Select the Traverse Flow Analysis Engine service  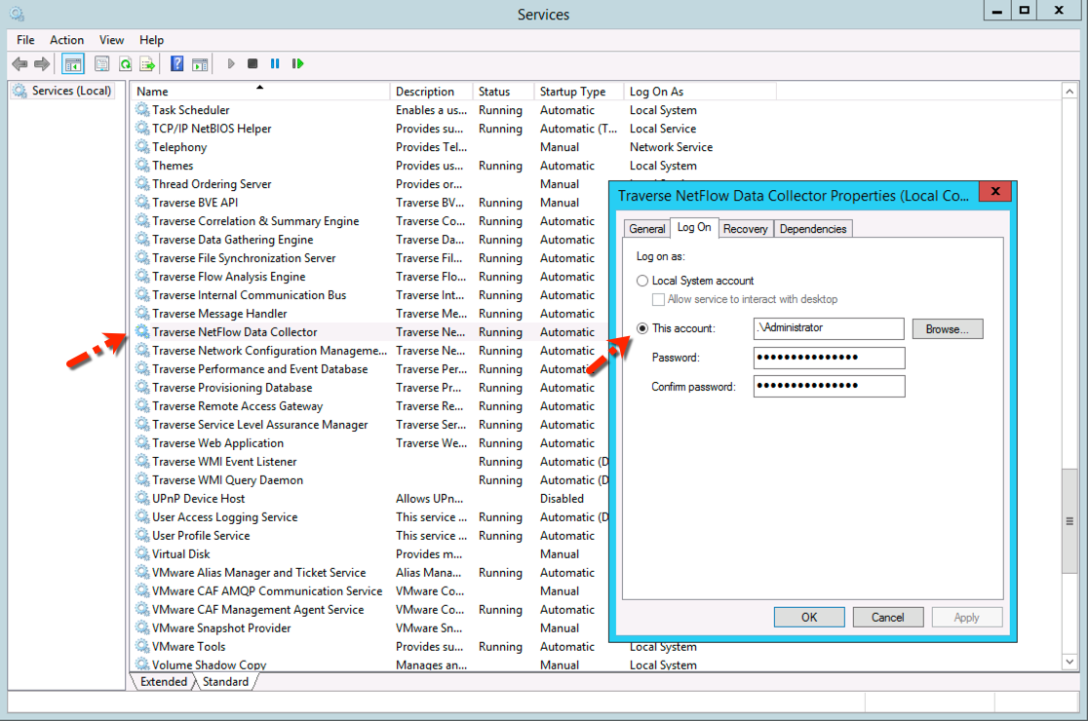point(228,277)
